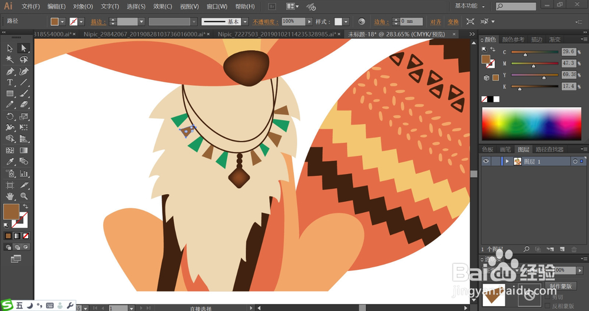The width and height of the screenshot is (589, 311).
Task: Click the 不透明度 link
Action: click(265, 22)
